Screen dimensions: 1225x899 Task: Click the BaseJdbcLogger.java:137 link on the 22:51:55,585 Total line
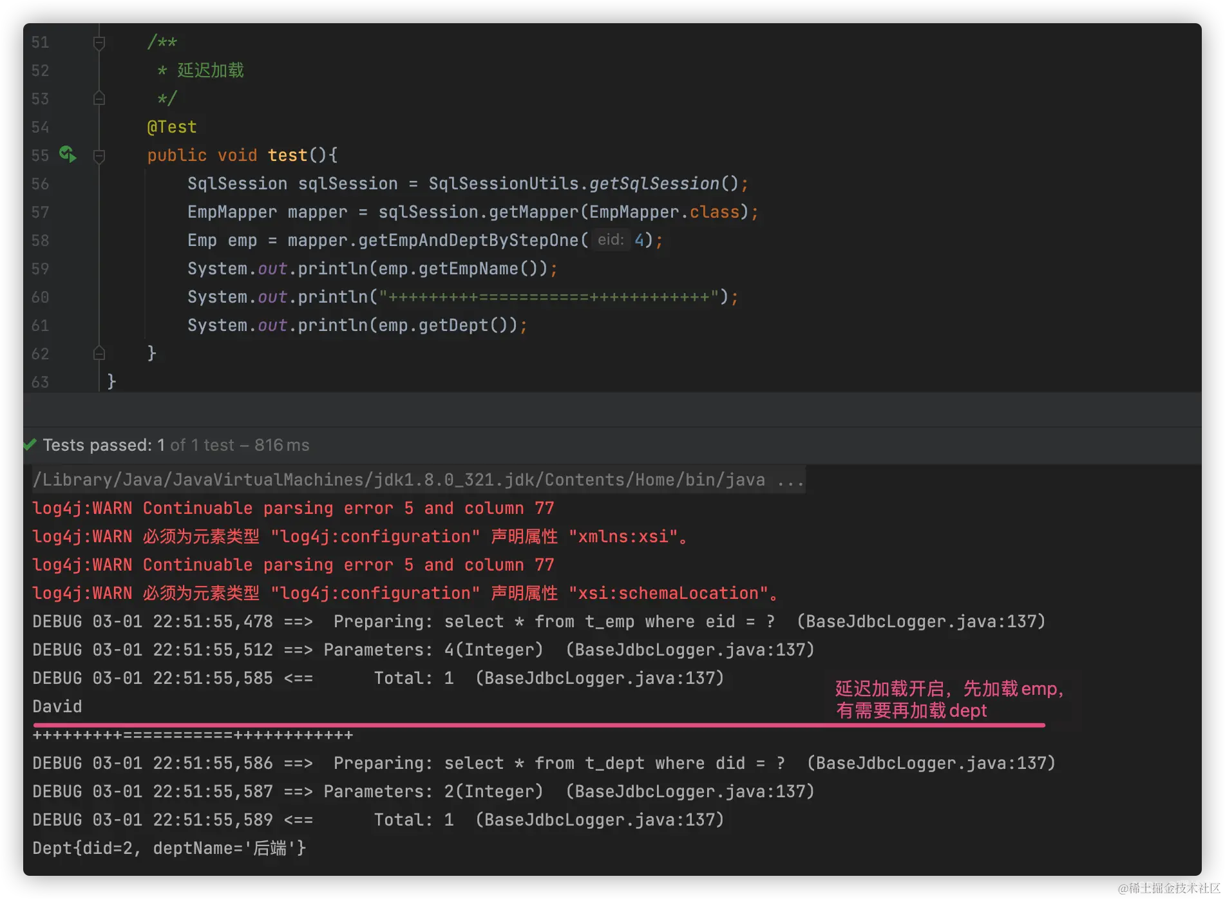pyautogui.click(x=600, y=678)
